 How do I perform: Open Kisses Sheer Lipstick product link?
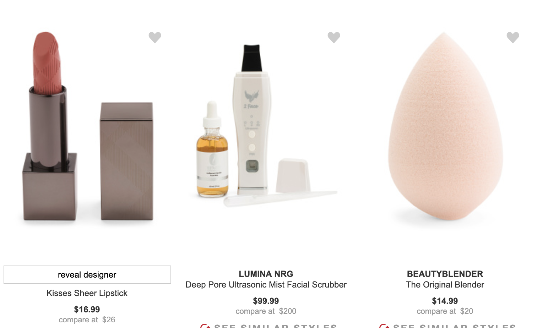tap(87, 293)
